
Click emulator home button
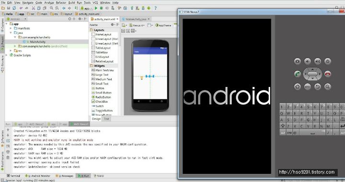pyautogui.click(x=297, y=86)
